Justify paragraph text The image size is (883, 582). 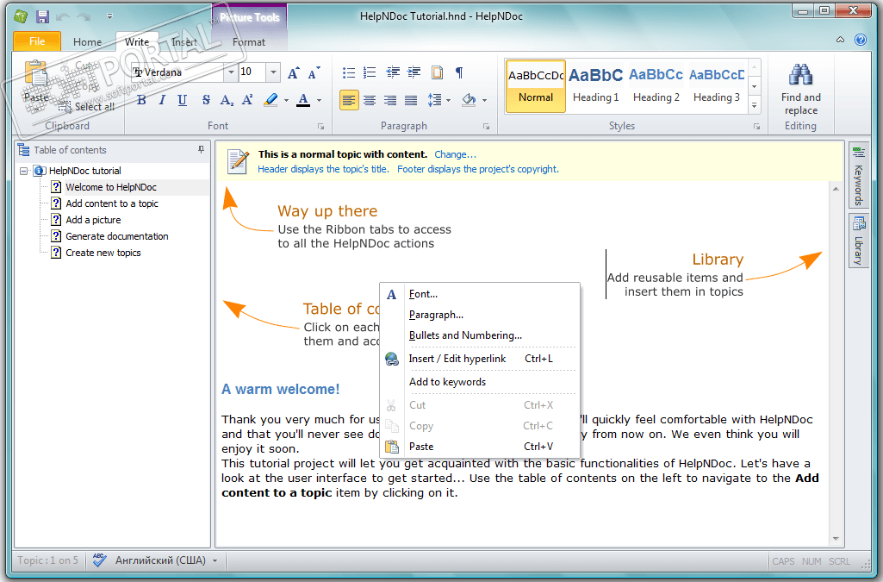tap(411, 100)
